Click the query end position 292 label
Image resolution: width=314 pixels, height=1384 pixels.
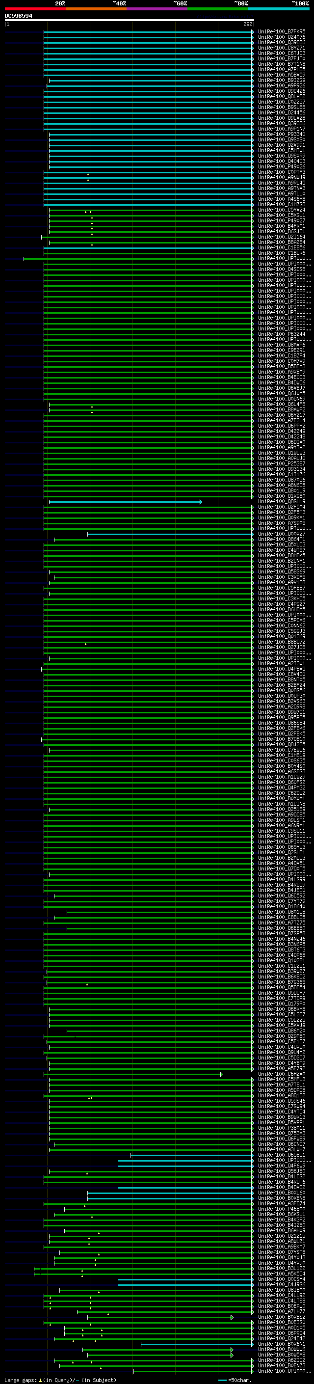pyautogui.click(x=248, y=24)
